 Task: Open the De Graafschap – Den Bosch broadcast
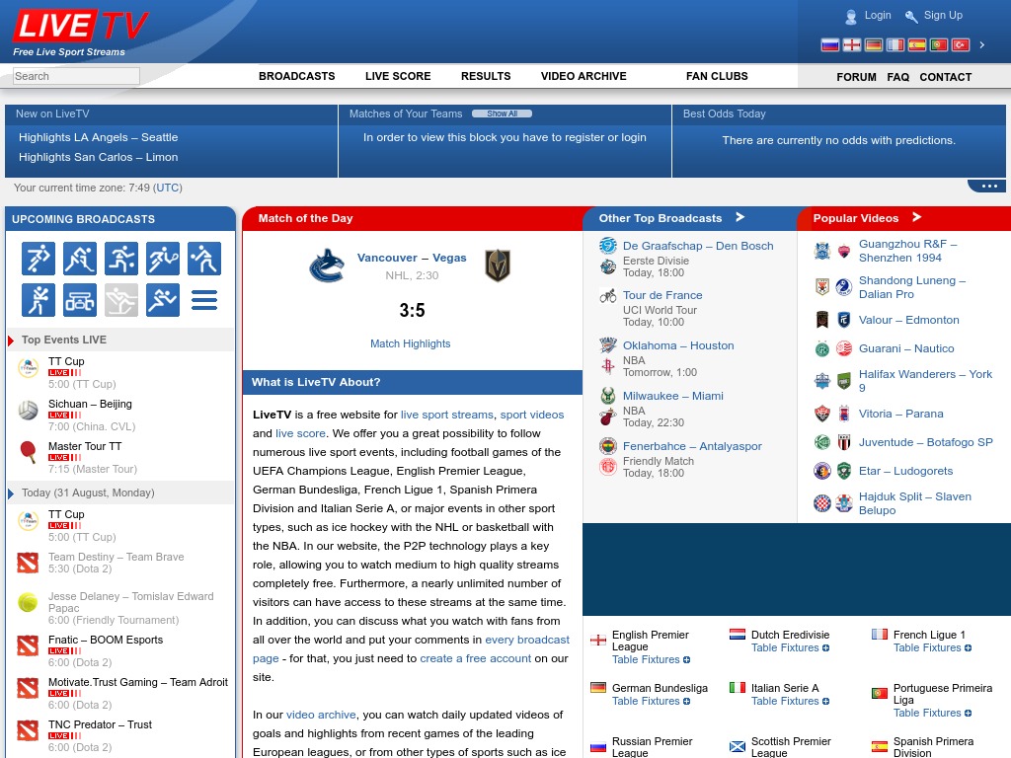[x=698, y=246]
